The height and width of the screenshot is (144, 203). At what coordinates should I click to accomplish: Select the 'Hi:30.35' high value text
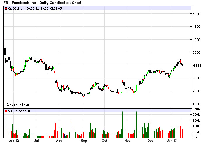point(29,8)
